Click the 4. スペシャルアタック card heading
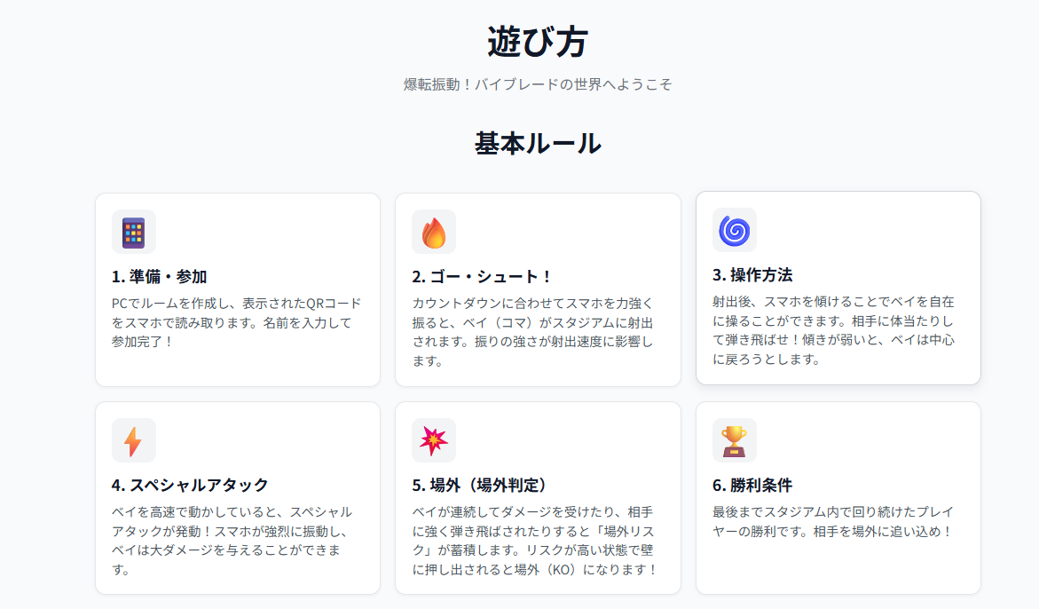Viewport: 1039px width, 609px height. click(190, 486)
